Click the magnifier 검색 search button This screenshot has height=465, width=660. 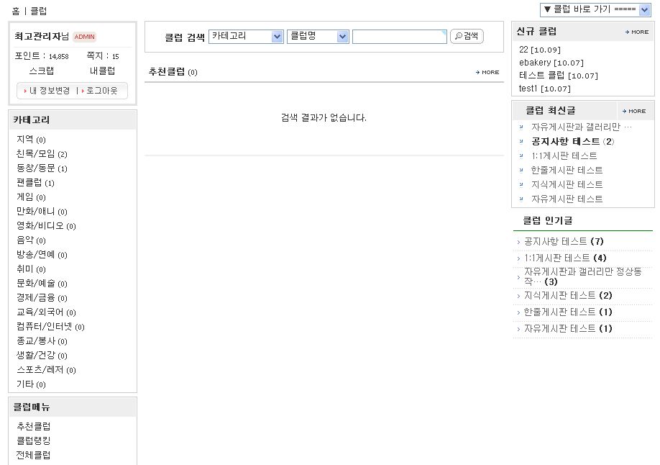tap(467, 37)
